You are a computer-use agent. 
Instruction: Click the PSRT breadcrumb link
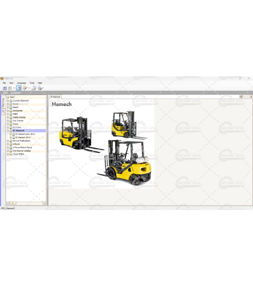tap(5, 93)
